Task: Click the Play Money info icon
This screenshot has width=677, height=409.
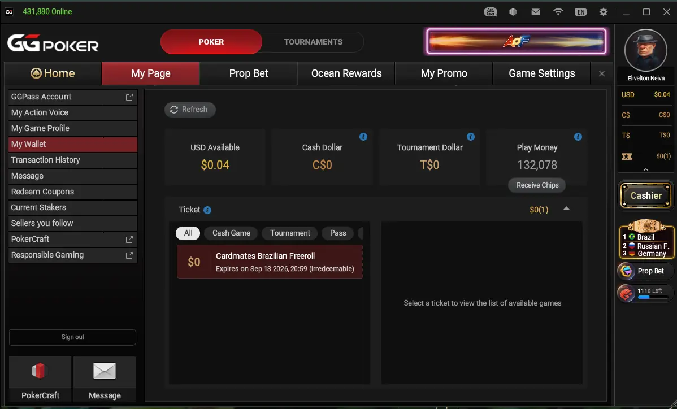Action: [578, 137]
